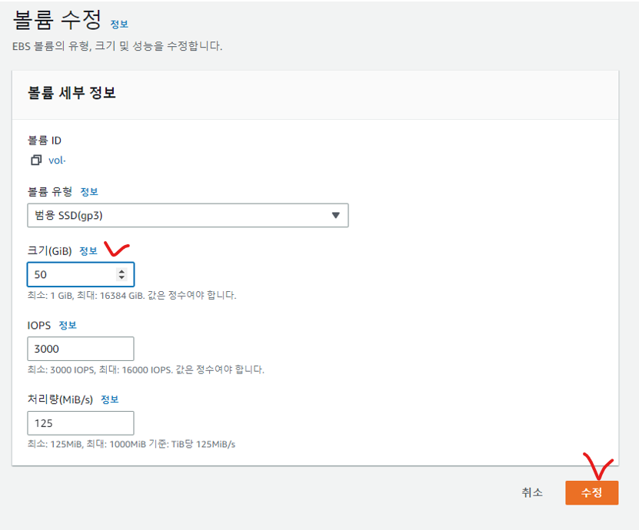Open the 정보 link next to 처리량(MiB/s)
Viewport: 639px width, 530px height.
(x=110, y=399)
